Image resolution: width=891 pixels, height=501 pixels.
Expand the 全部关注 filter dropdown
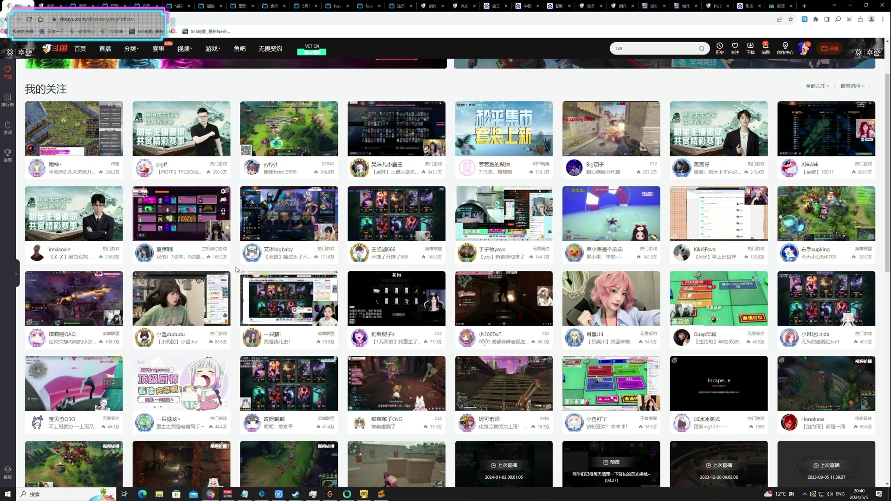coord(817,86)
